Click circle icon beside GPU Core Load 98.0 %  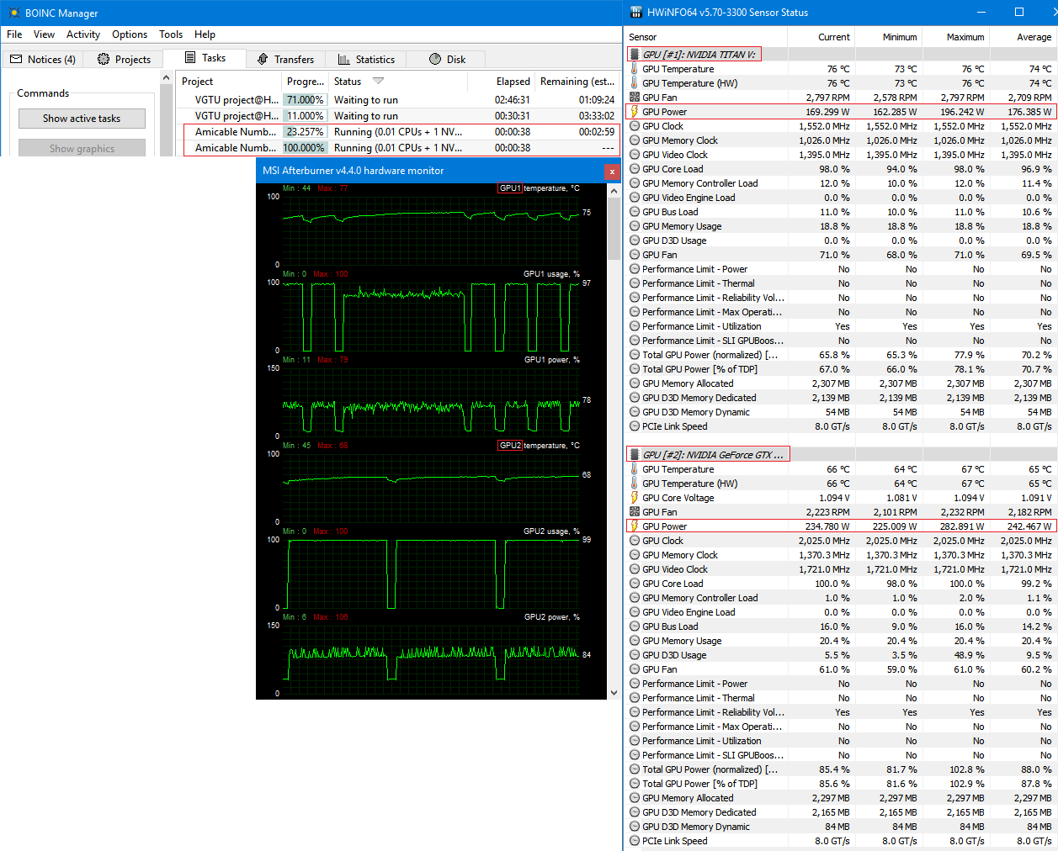point(635,169)
